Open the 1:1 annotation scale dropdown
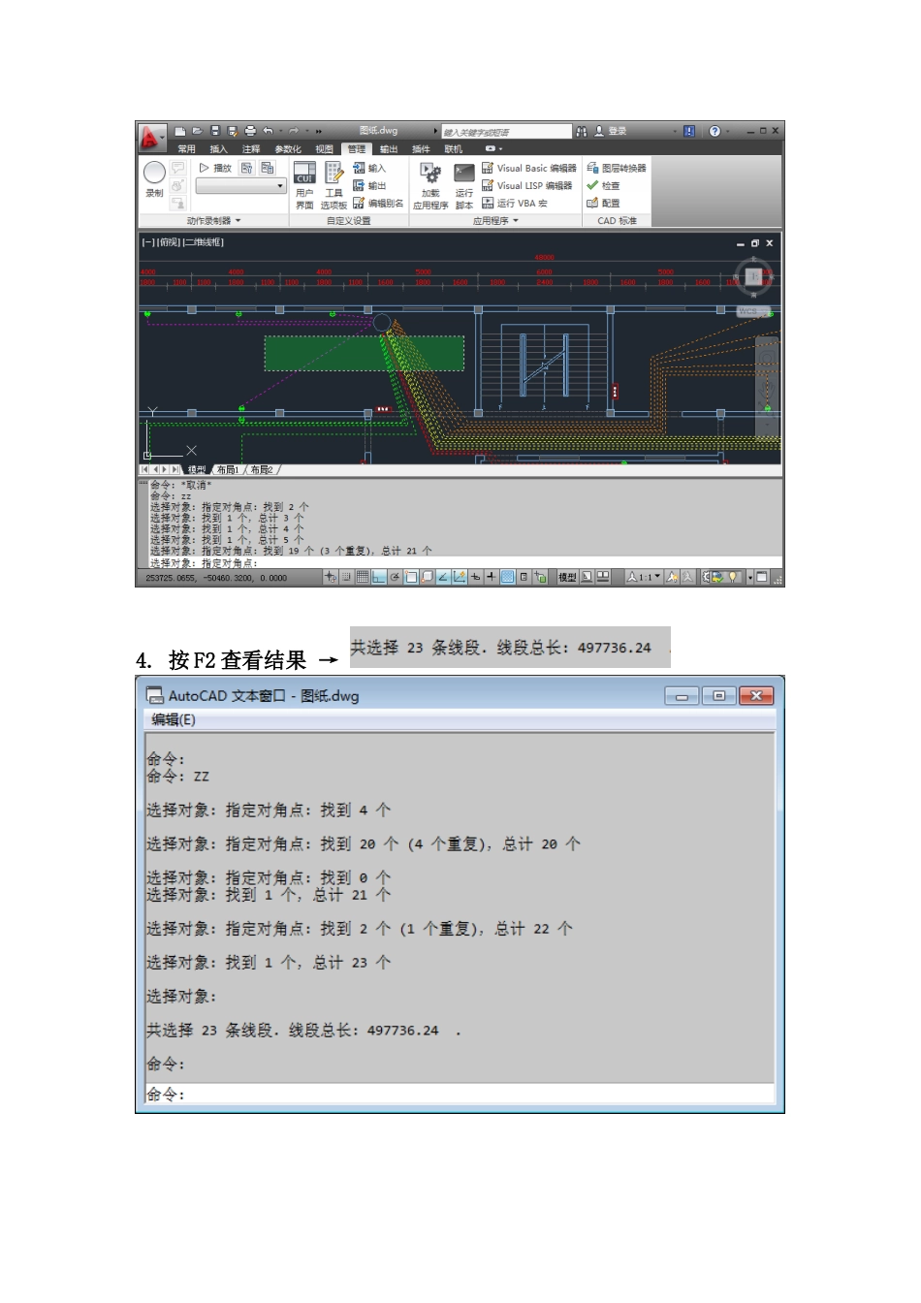Screen dimensions: 921x1303 [x=644, y=577]
